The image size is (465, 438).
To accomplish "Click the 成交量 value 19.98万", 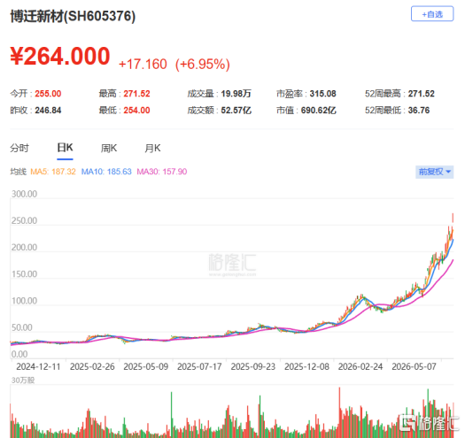I will [x=236, y=94].
